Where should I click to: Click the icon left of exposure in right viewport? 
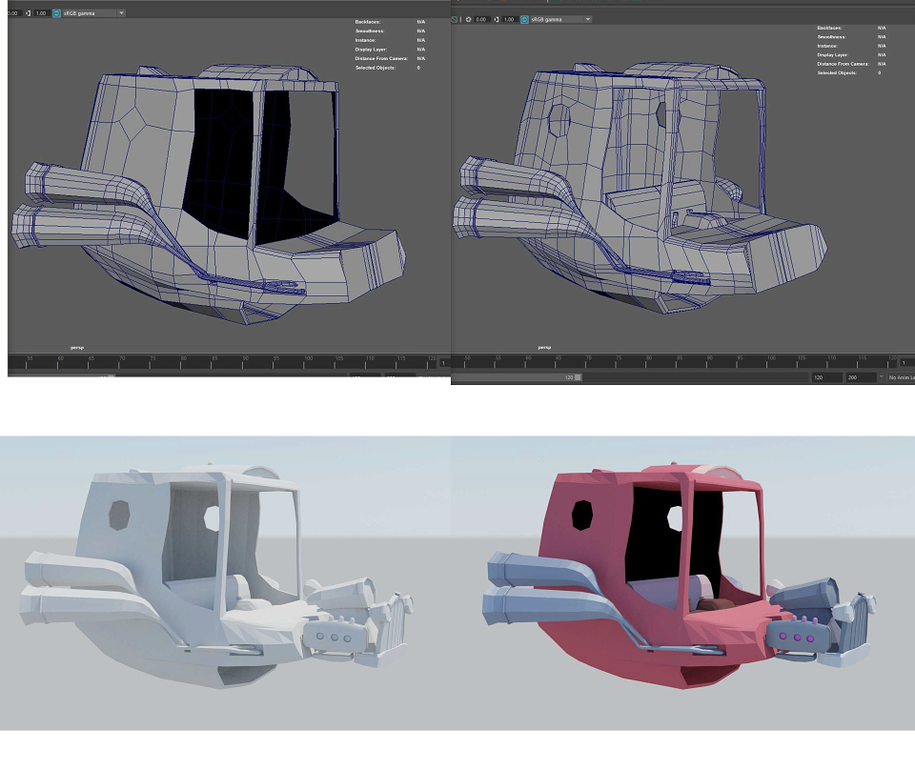(x=455, y=19)
